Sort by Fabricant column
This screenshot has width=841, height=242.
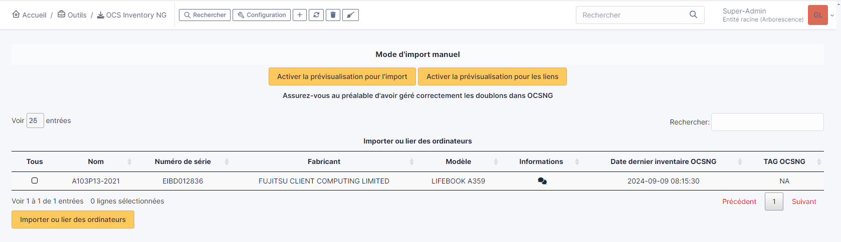[x=324, y=161]
